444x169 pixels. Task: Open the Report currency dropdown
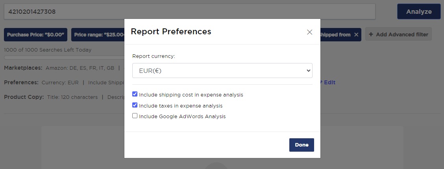(222, 71)
